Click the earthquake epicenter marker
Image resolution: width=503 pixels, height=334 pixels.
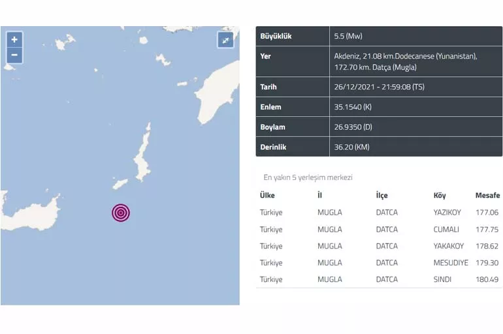click(121, 212)
